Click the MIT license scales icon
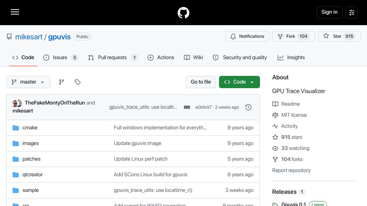This screenshot has height=206, width=367. tap(275, 115)
